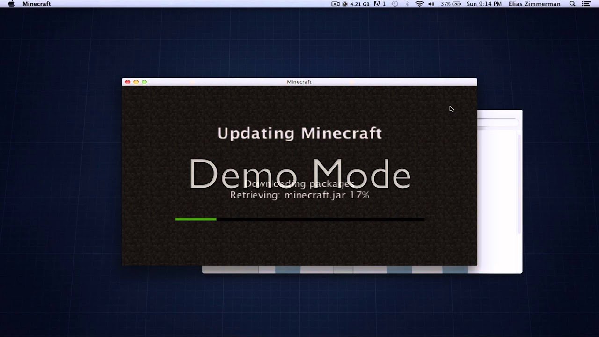Open the Bluetooth status menu
Screen dimensions: 599x337
407,4
